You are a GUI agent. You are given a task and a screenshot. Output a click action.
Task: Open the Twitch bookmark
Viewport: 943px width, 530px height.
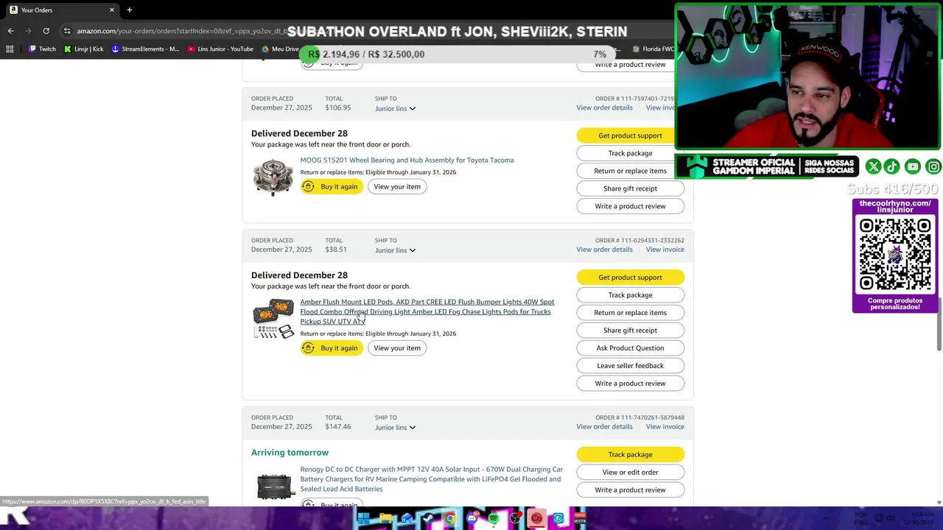(x=42, y=49)
